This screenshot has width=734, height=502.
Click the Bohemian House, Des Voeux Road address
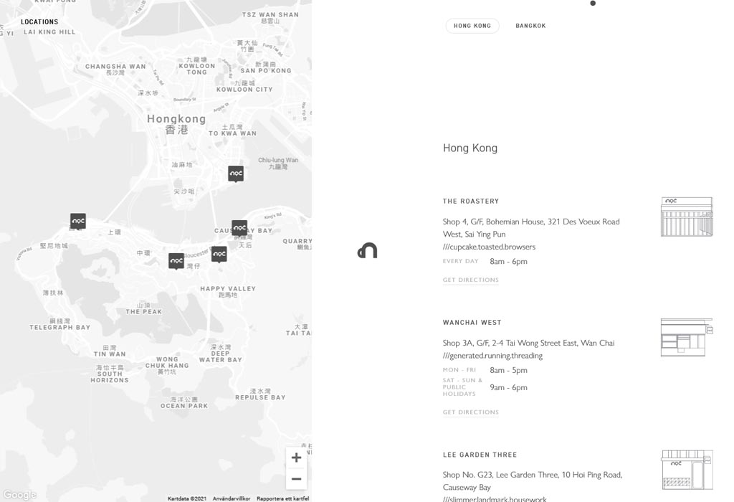pos(531,227)
